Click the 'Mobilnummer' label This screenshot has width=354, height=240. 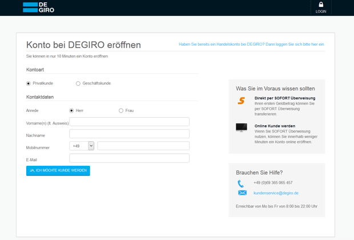click(38, 148)
